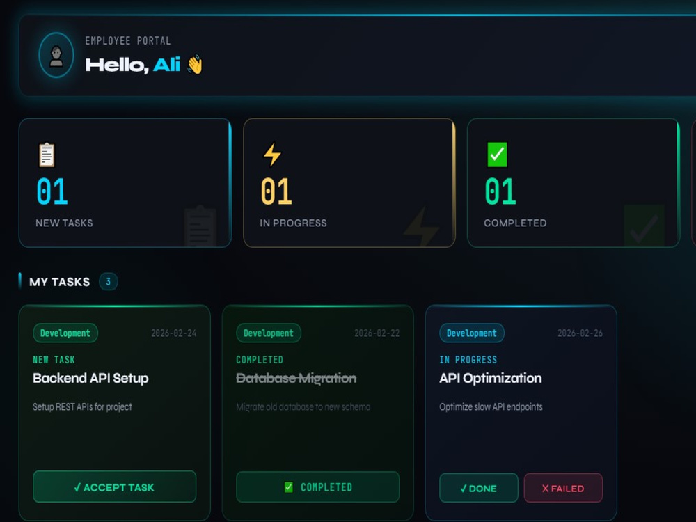Click the date 2026-02-26
The height and width of the screenshot is (522, 696).
pyautogui.click(x=580, y=333)
